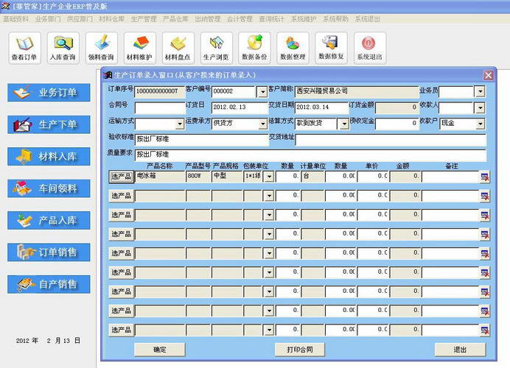Click the 合同号 input field
The height and width of the screenshot is (368, 510).
tap(160, 108)
